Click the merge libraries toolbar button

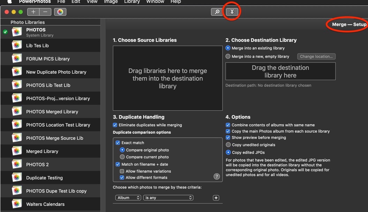[232, 12]
